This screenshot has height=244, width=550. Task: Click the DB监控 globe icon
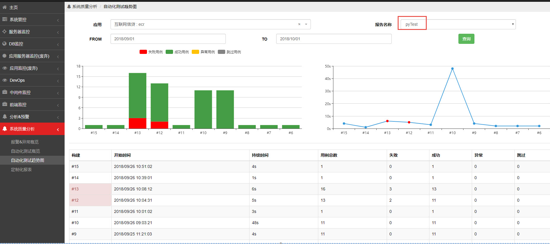pos(4,44)
